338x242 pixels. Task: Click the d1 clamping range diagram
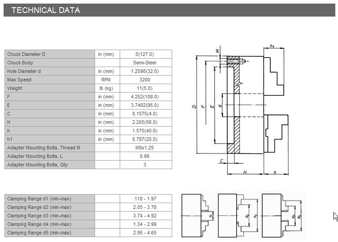click(198, 216)
